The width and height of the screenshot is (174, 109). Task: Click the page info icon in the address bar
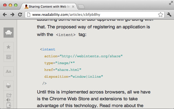(x=29, y=14)
